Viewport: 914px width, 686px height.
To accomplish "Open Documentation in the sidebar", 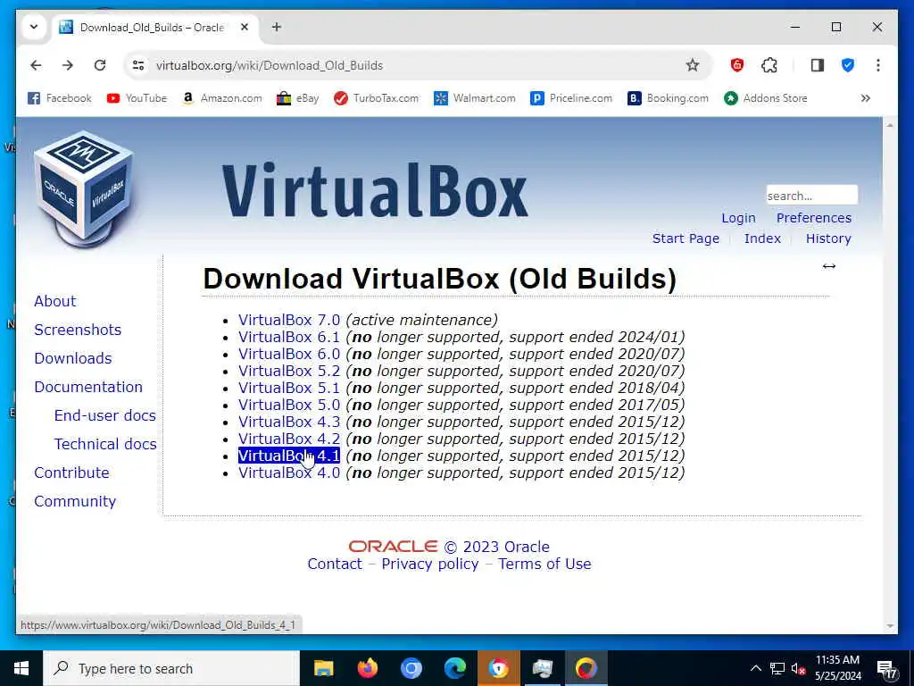I will tap(88, 387).
